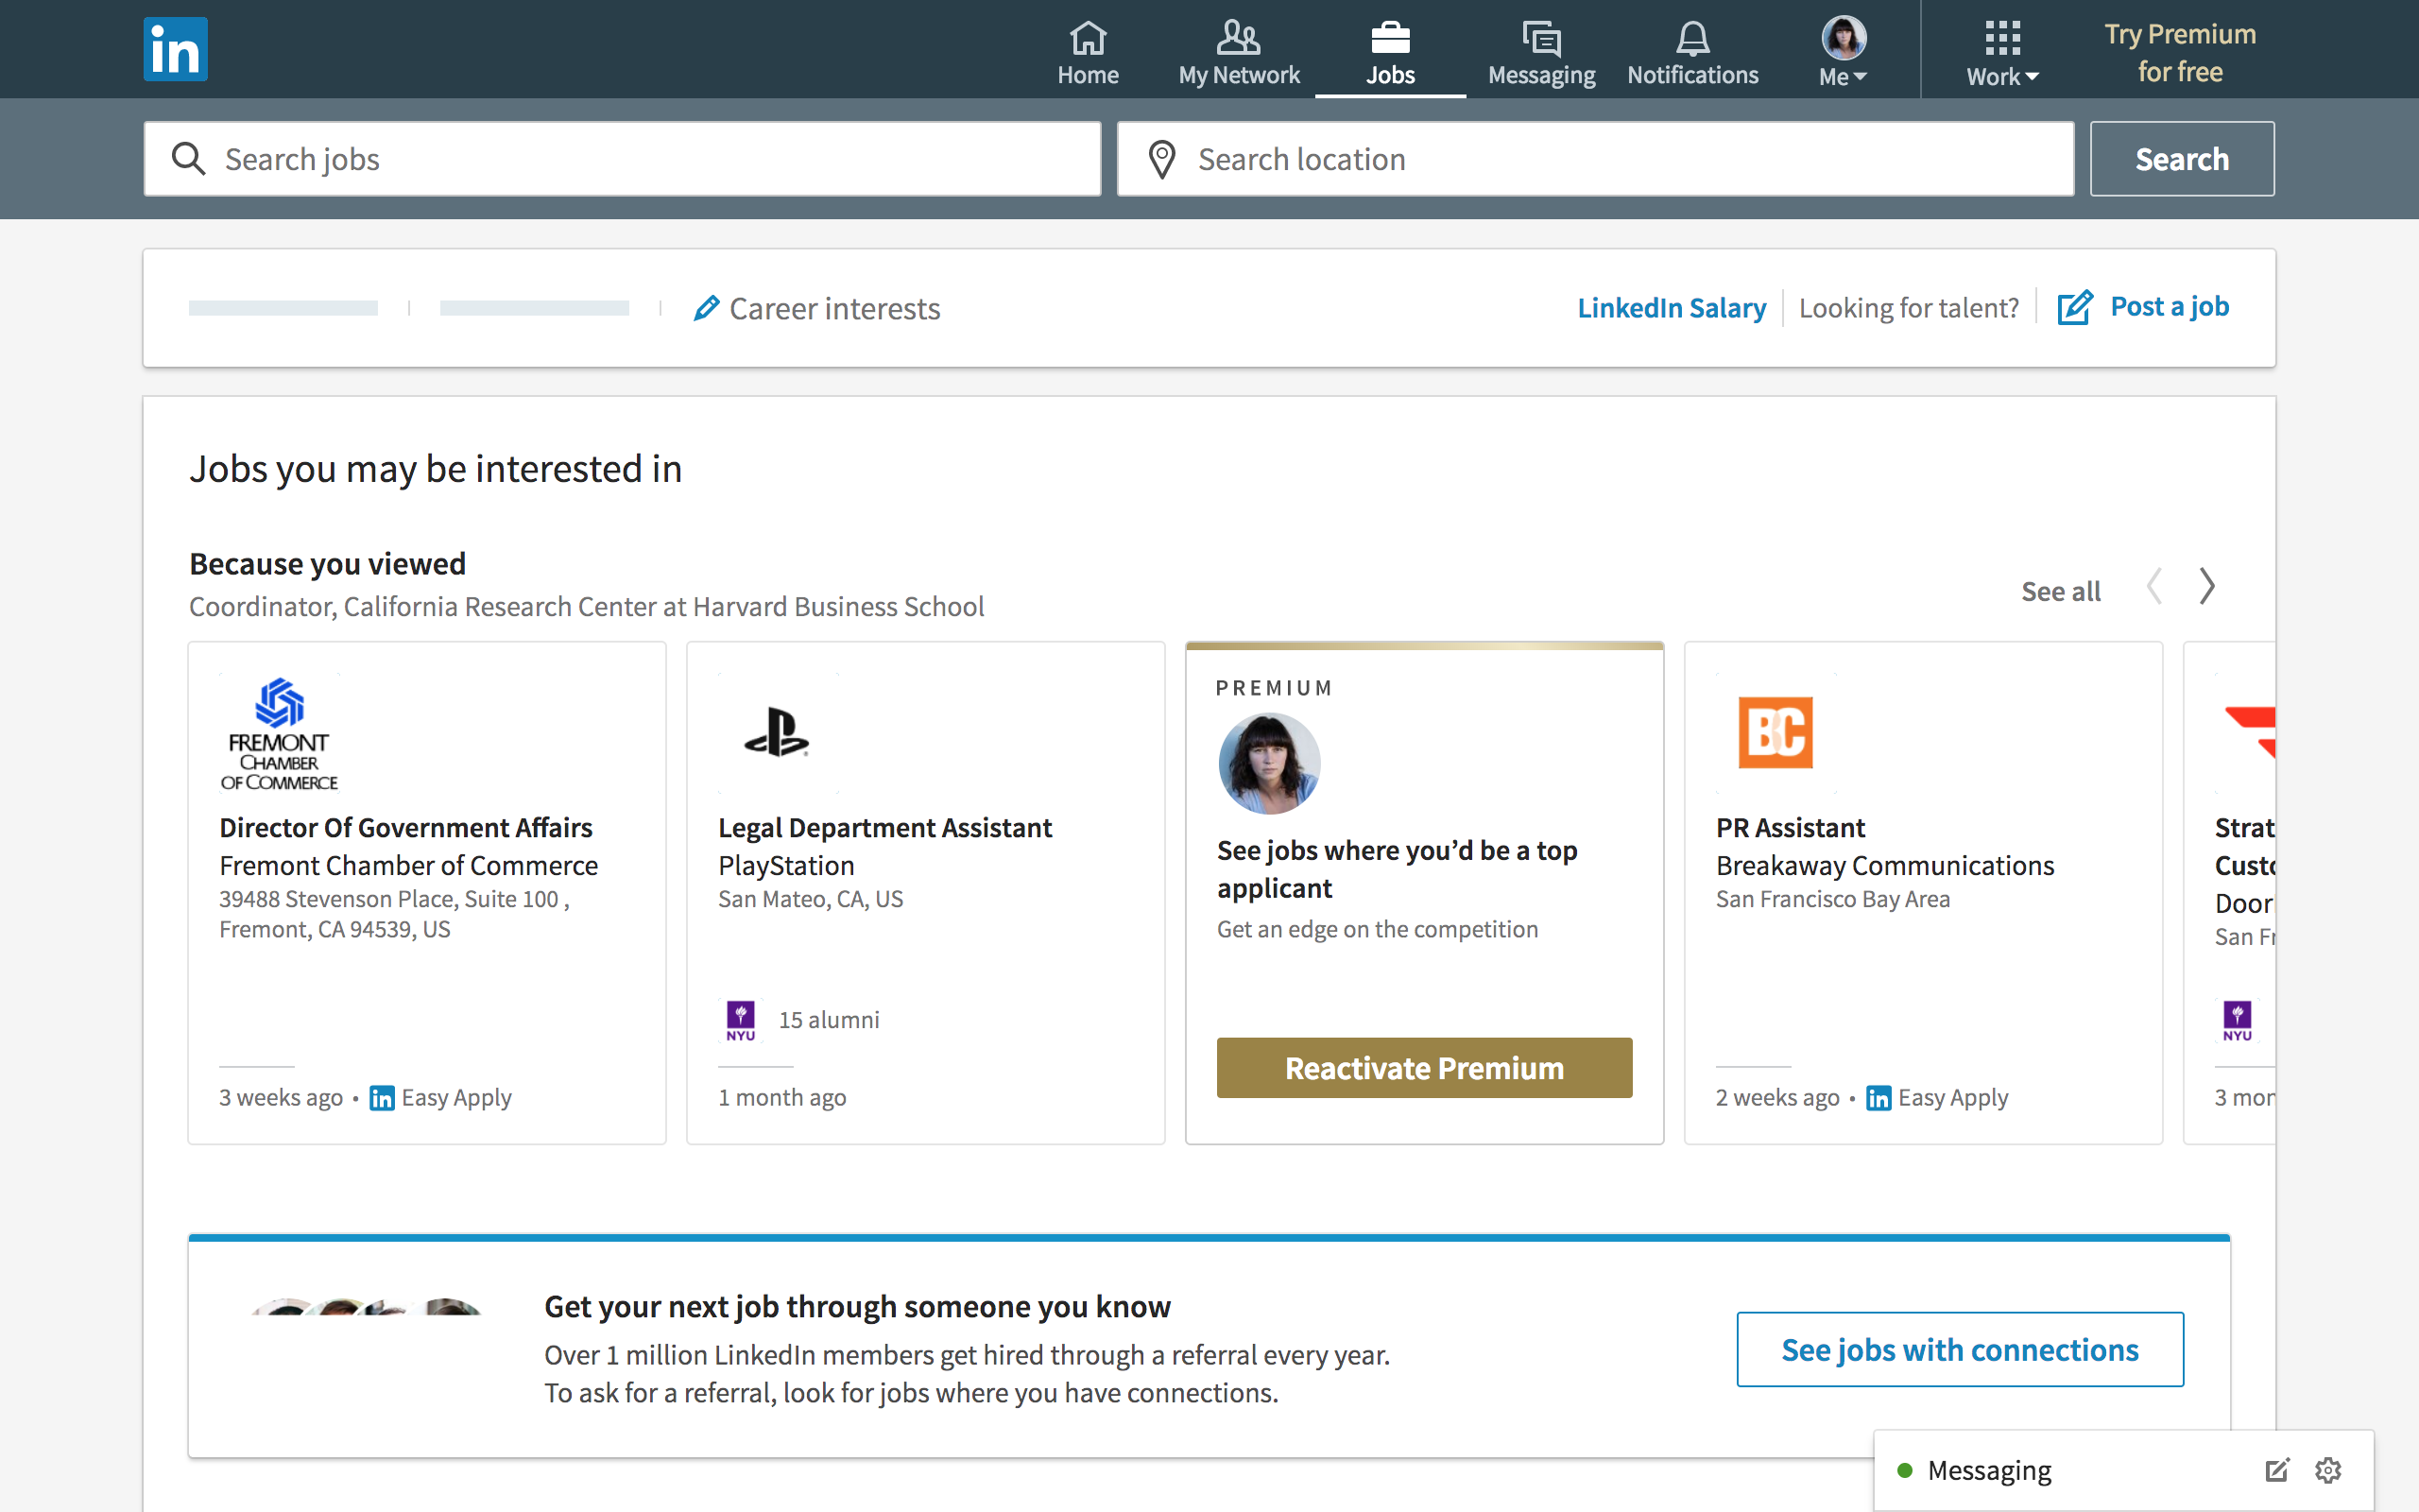Click connections avatars in referral banner
The width and height of the screenshot is (2419, 1512).
(x=367, y=1306)
